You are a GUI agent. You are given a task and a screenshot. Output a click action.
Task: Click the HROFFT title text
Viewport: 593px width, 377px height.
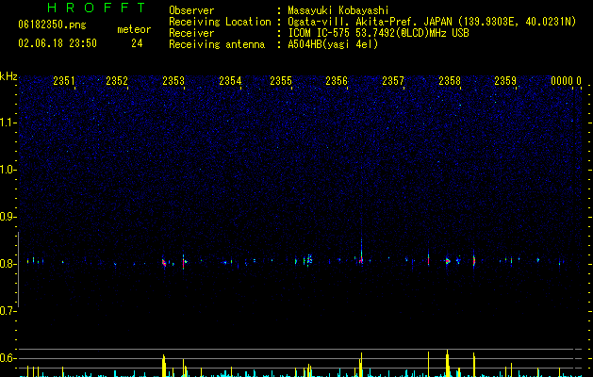pyautogui.click(x=97, y=8)
